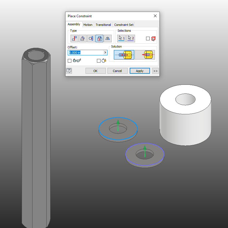Select the Angle constraint type
This screenshot has width=228, height=228.
click(x=82, y=38)
